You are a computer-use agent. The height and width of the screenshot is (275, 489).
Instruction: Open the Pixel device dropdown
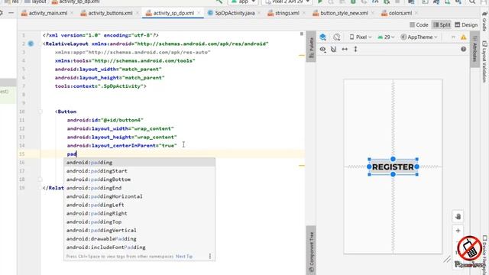click(361, 37)
